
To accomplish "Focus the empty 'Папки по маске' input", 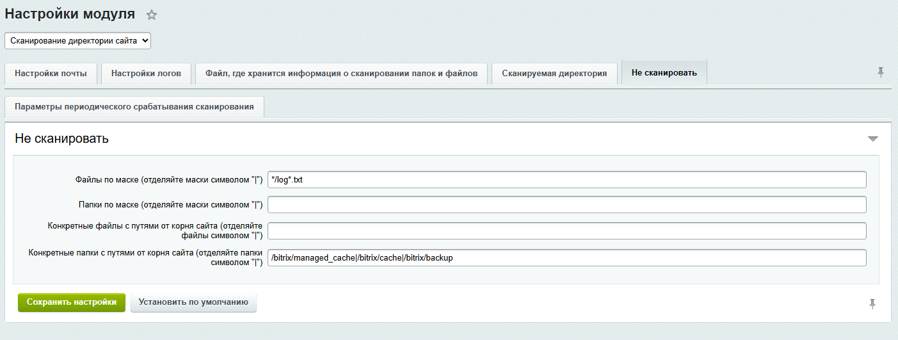I will click(x=566, y=205).
